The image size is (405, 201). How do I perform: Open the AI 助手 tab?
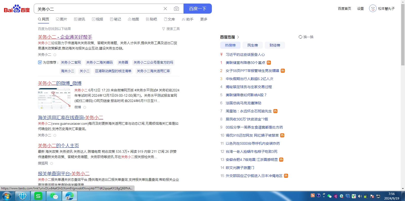(188, 19)
